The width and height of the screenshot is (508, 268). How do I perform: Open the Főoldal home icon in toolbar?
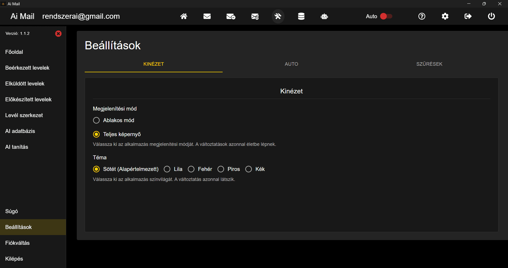(x=184, y=16)
